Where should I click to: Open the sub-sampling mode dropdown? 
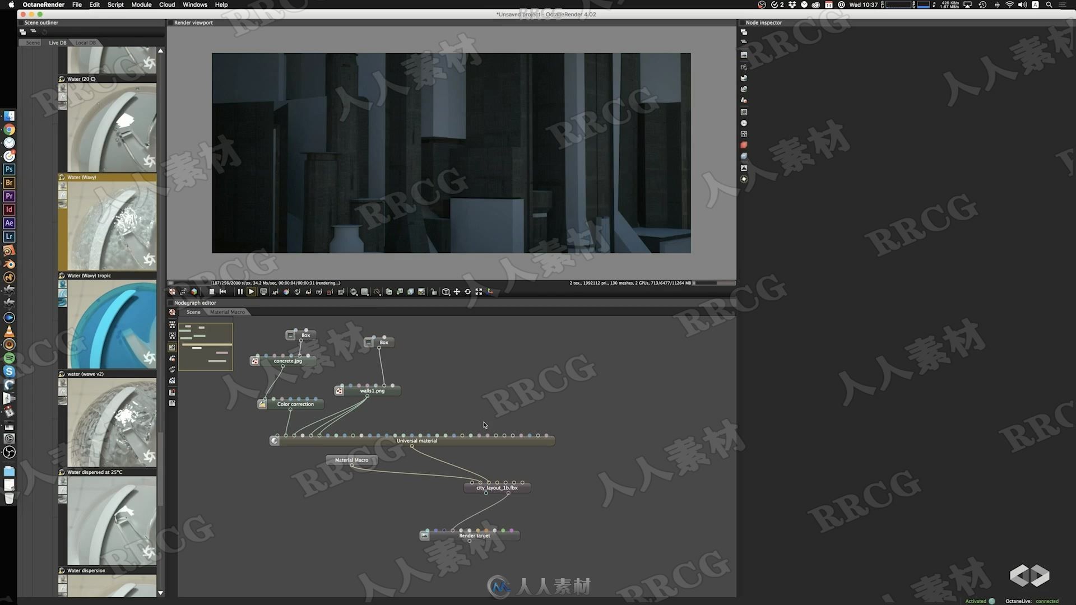click(365, 291)
